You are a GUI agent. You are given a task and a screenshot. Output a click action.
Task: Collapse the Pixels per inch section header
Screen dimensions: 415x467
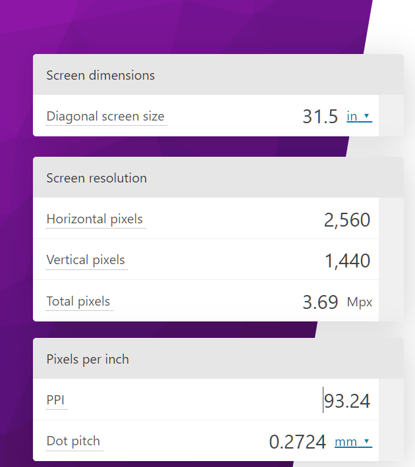217,359
